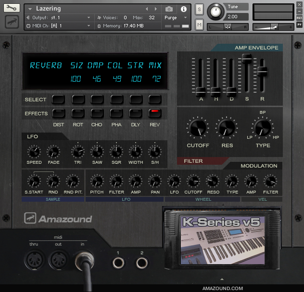
Task: Toggle the PV button
Action: [299, 24]
